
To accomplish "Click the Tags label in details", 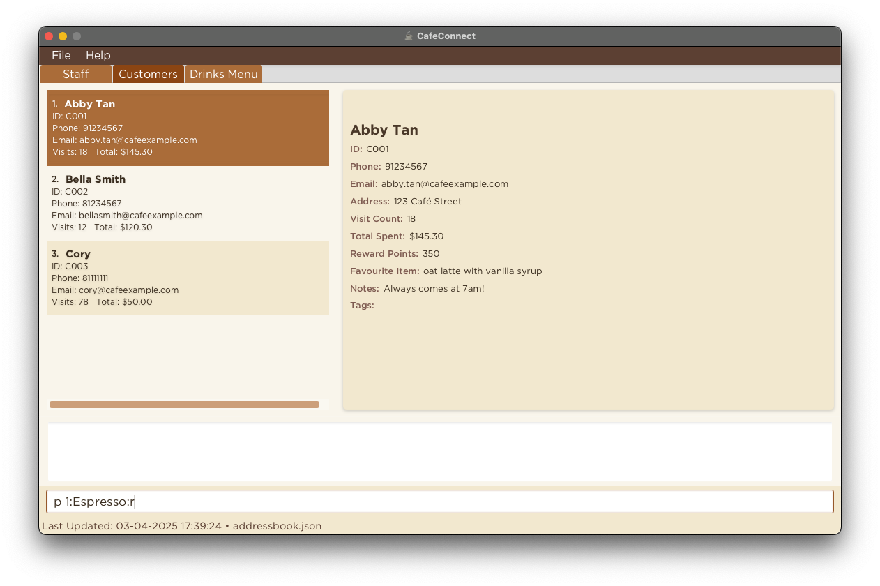I will pos(362,306).
